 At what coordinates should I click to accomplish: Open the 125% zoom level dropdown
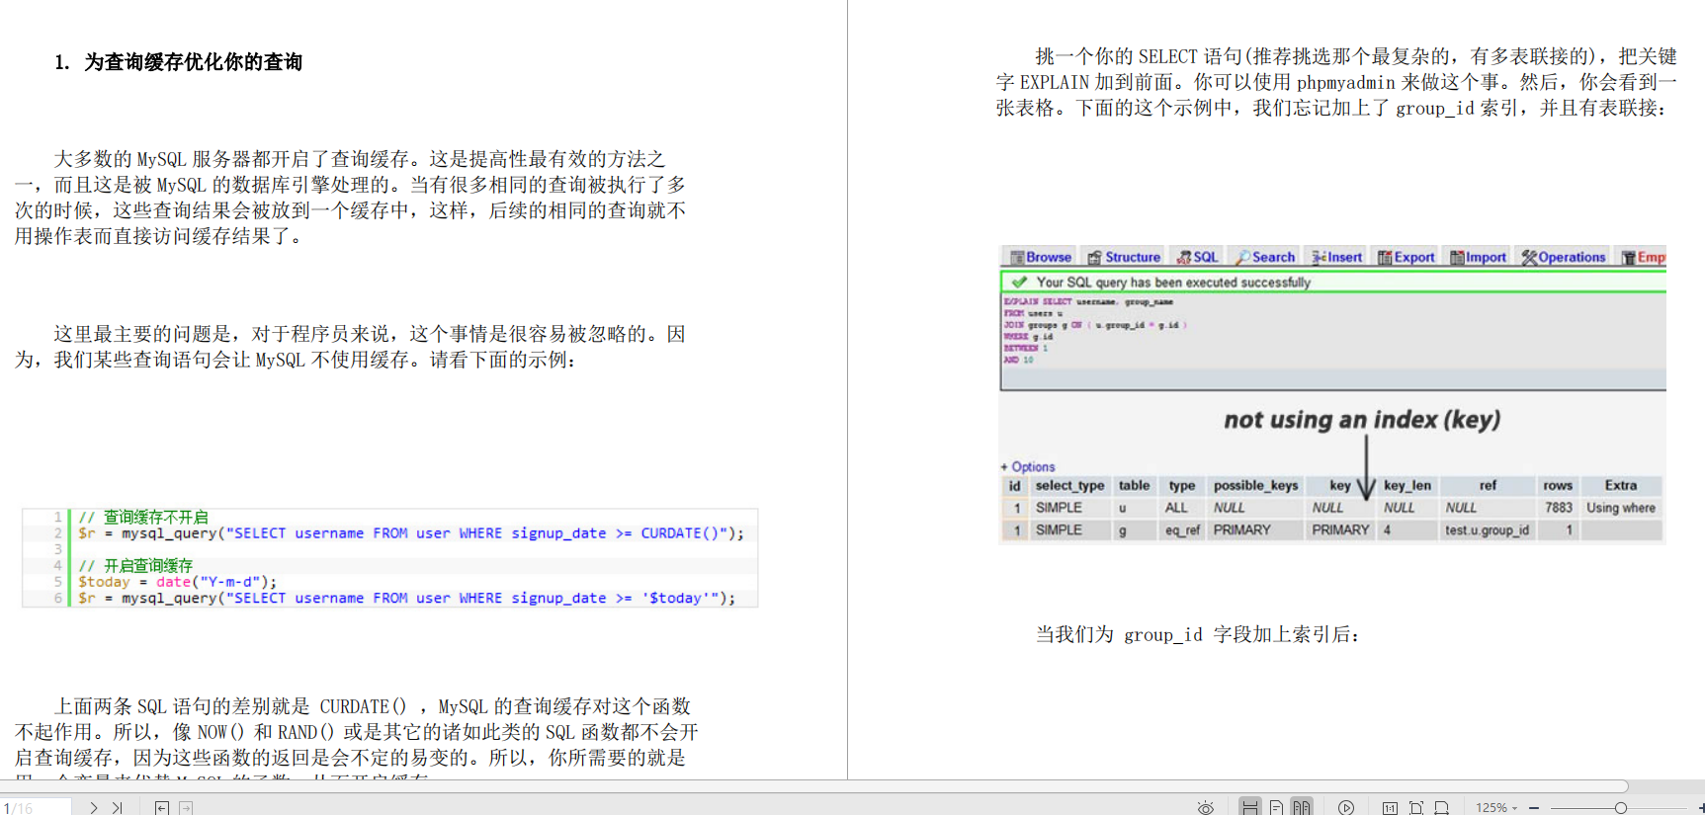1496,807
